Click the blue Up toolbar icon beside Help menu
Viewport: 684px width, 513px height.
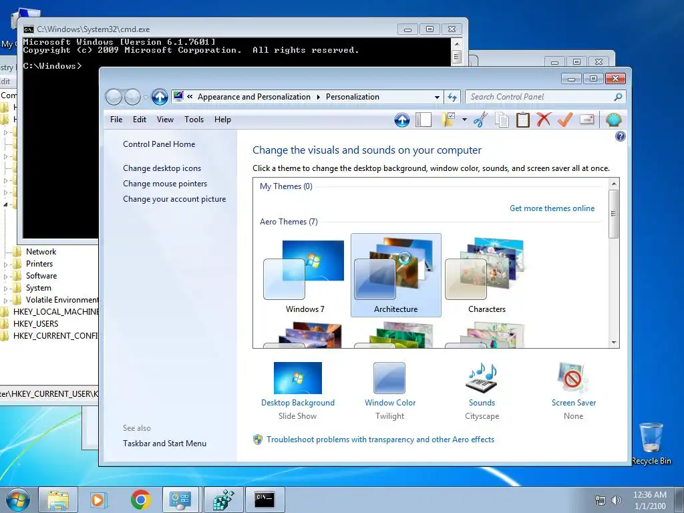[401, 120]
